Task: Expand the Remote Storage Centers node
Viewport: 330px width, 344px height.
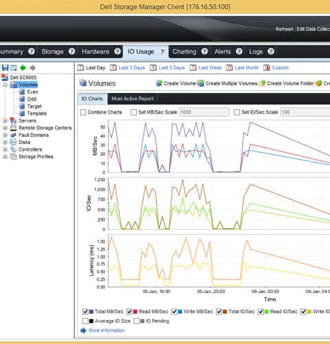Action: click(5, 128)
